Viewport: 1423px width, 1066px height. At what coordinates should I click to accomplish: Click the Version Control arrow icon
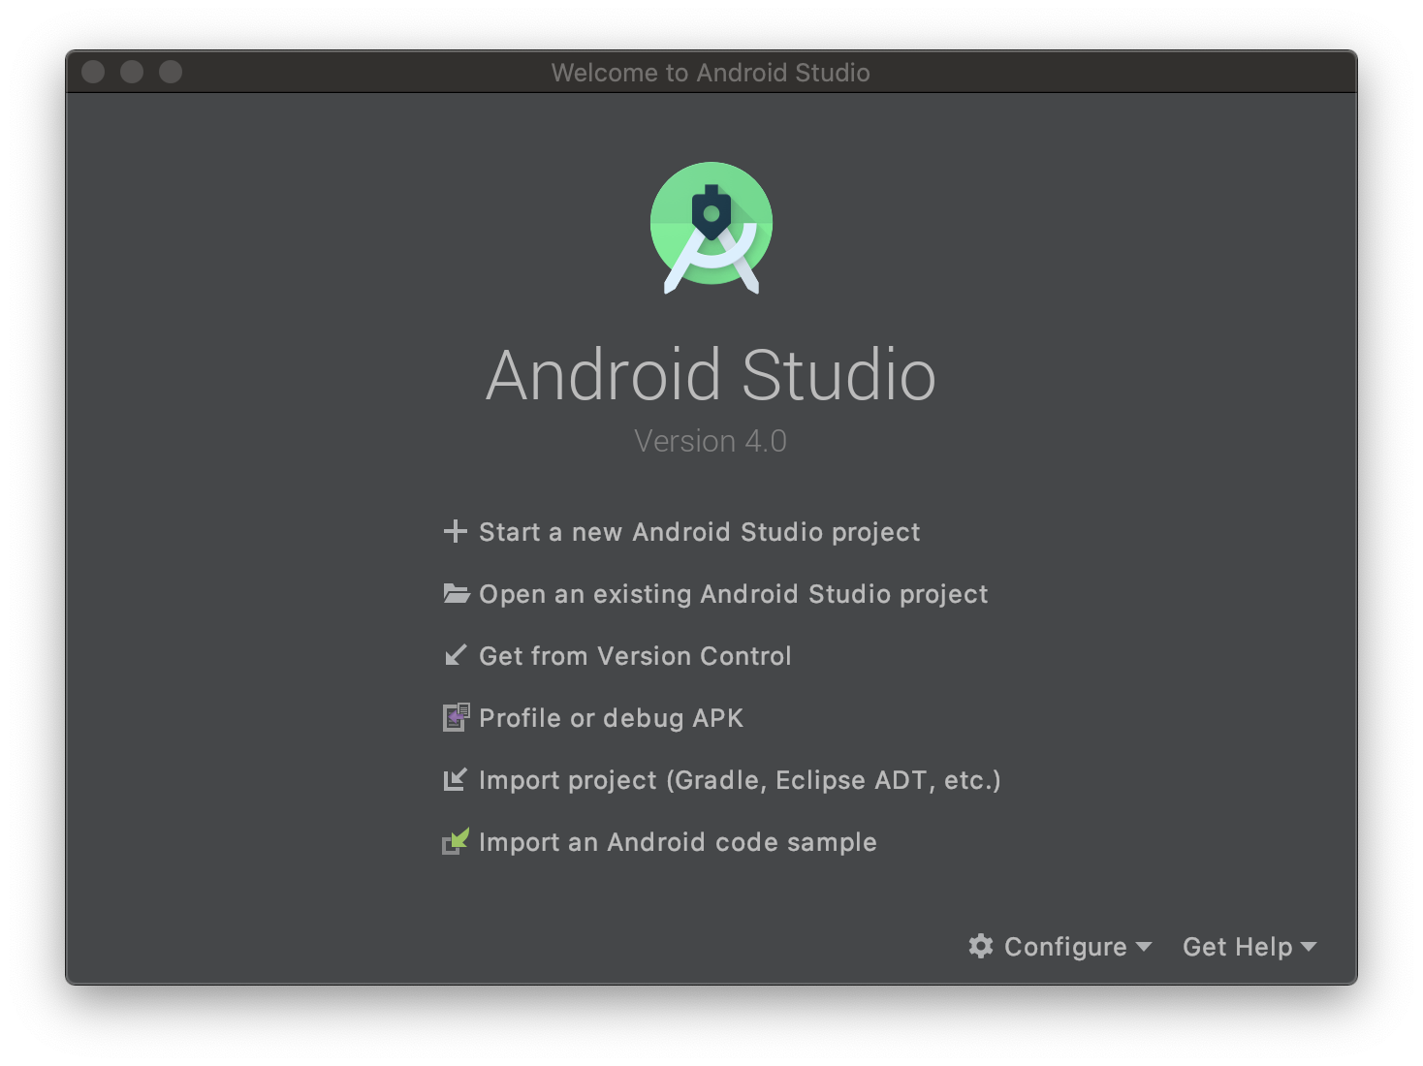[455, 655]
